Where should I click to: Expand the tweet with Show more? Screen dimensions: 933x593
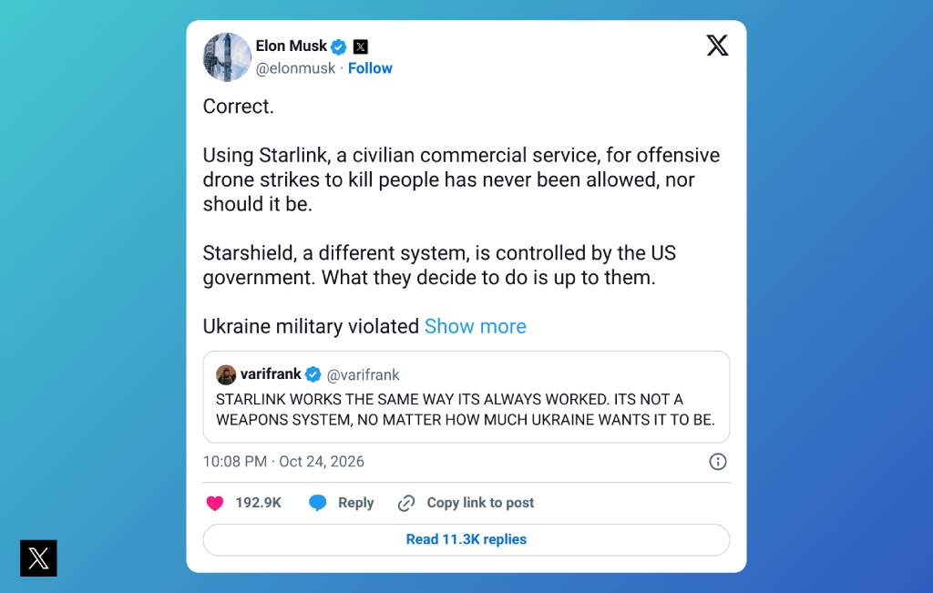pyautogui.click(x=476, y=326)
